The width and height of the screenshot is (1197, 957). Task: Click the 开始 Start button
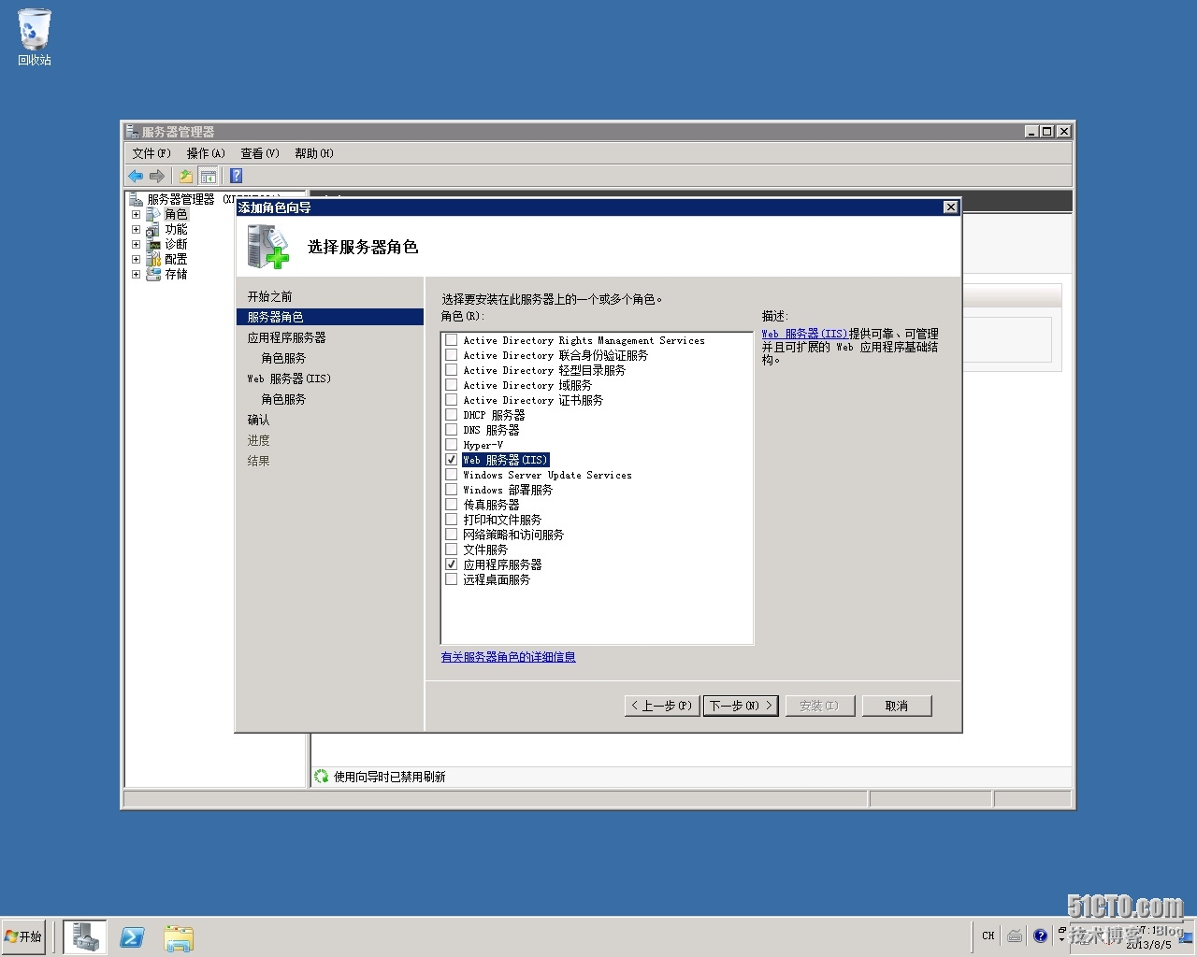click(24, 936)
